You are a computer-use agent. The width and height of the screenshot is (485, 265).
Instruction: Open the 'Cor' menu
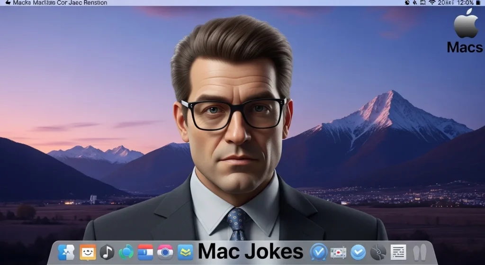[62, 2]
